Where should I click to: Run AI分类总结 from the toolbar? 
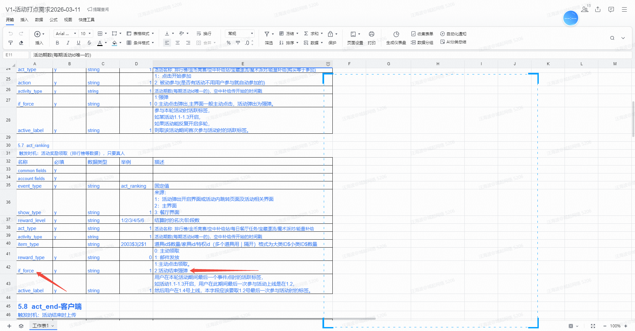453,42
